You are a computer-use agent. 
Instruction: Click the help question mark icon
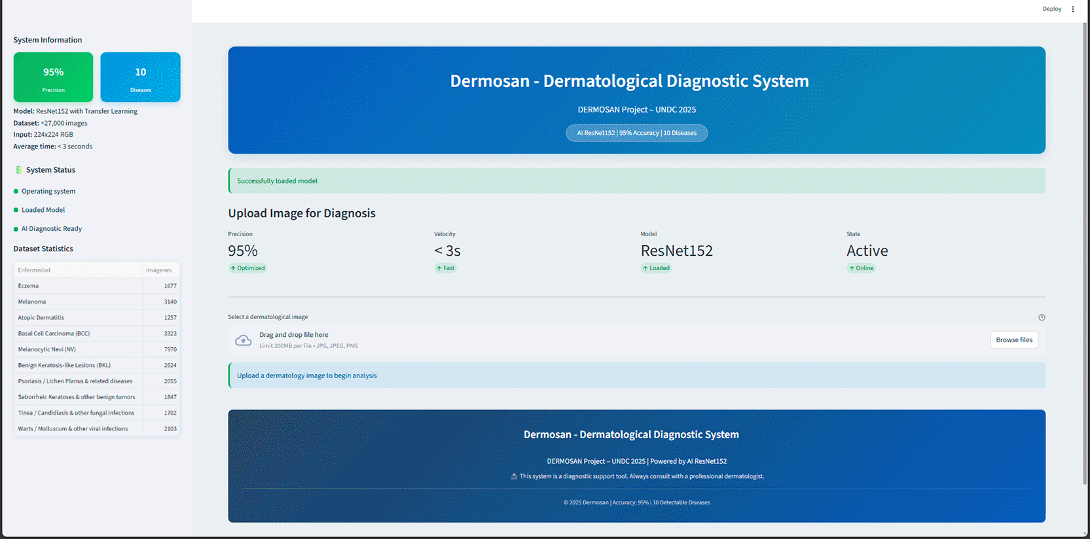tap(1042, 317)
